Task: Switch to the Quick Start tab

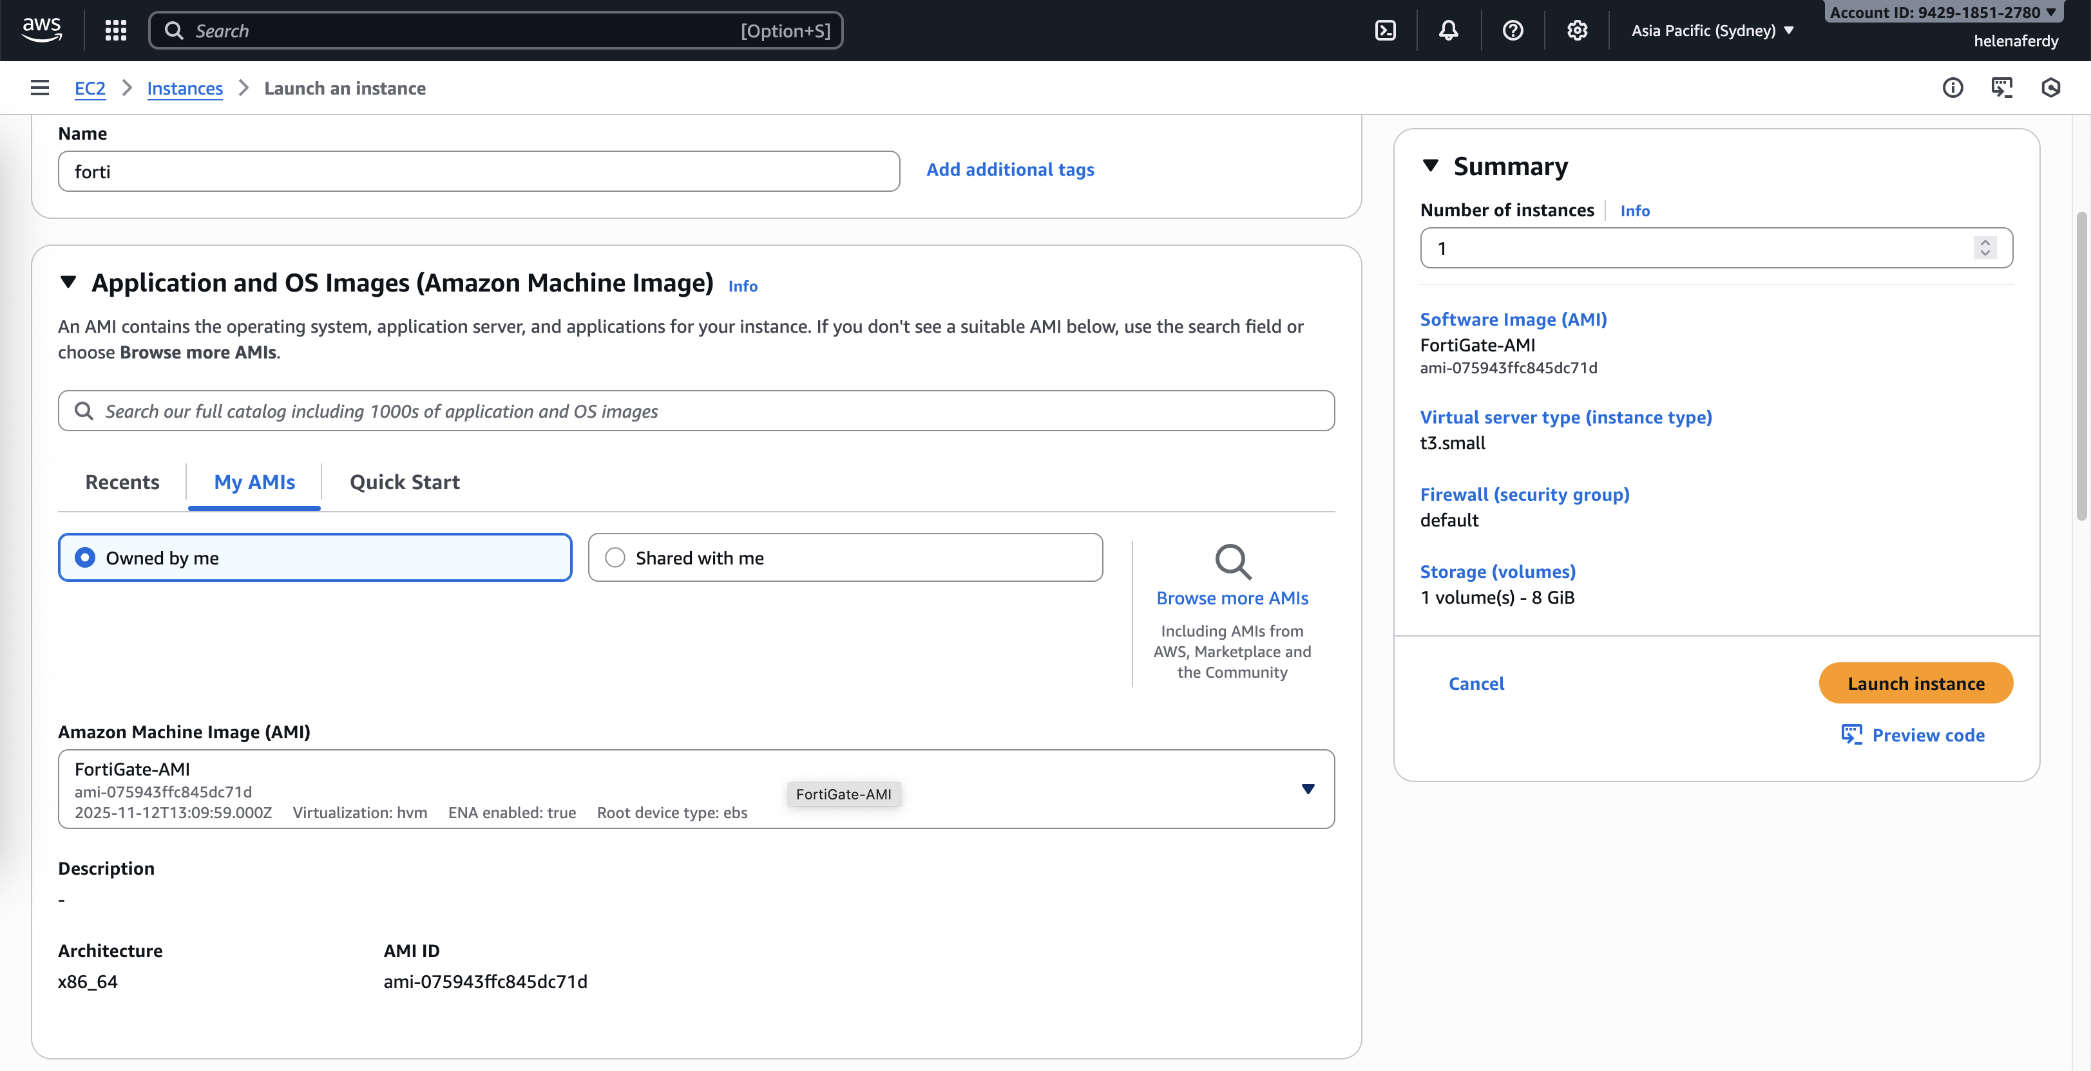Action: [405, 482]
